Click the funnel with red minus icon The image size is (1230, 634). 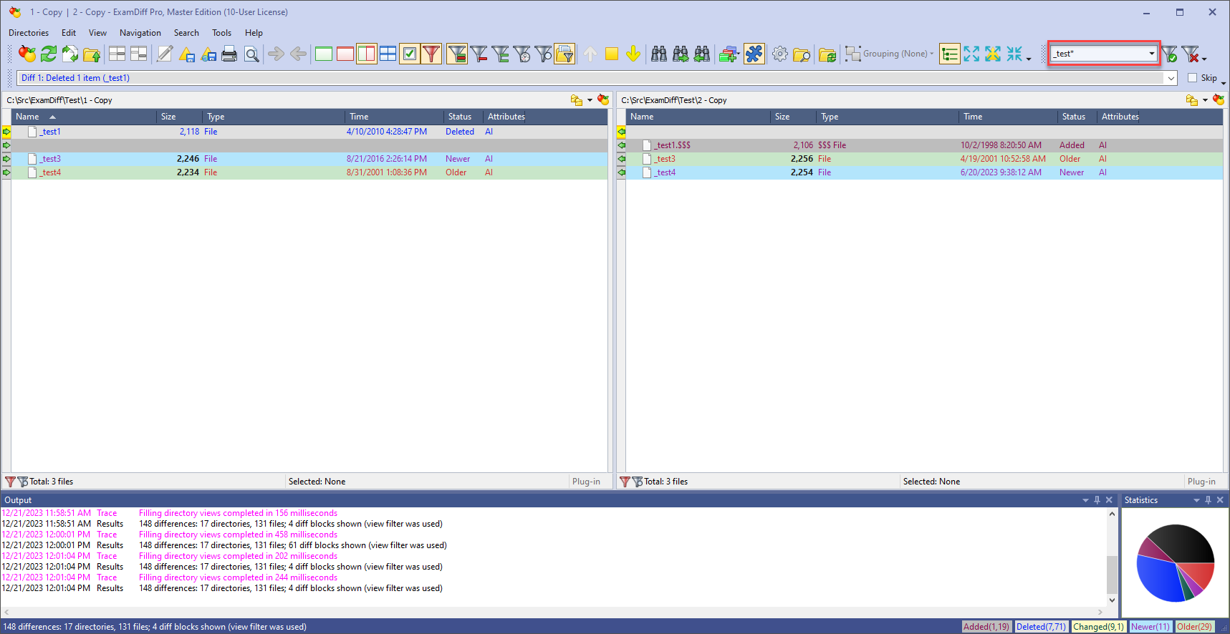pyautogui.click(x=479, y=54)
